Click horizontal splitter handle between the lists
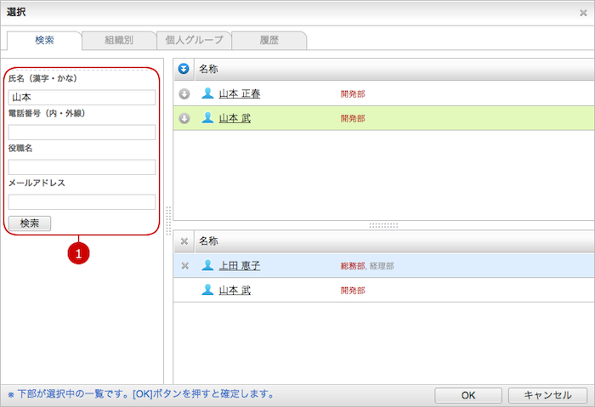595x407 pixels. [x=383, y=225]
